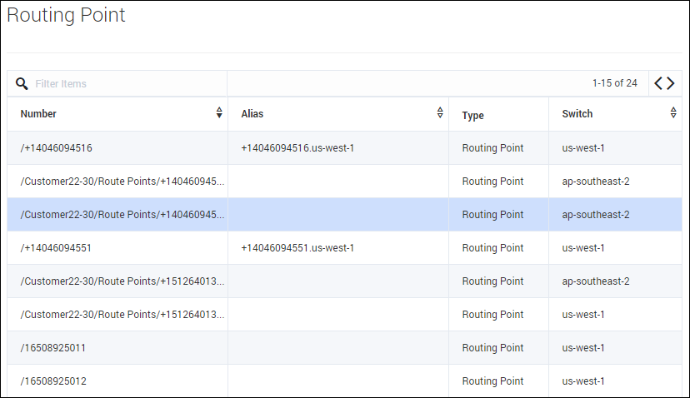The image size is (690, 398).
Task: Click the Alias column sort arrows
Action: (x=440, y=113)
